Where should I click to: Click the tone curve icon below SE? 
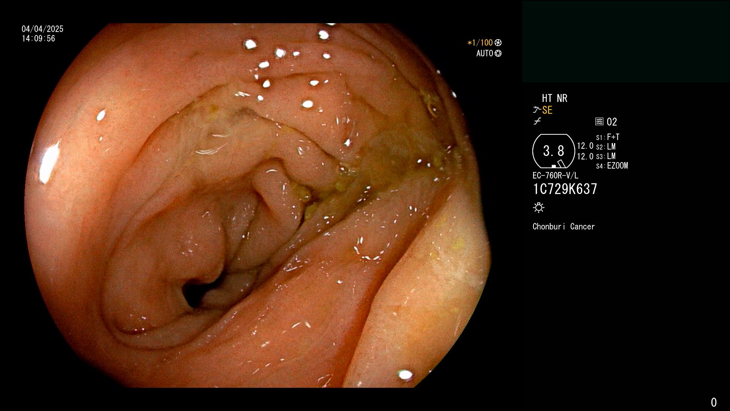[x=537, y=121]
